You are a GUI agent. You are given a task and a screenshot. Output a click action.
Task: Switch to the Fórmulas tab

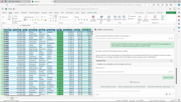[x=44, y=13]
